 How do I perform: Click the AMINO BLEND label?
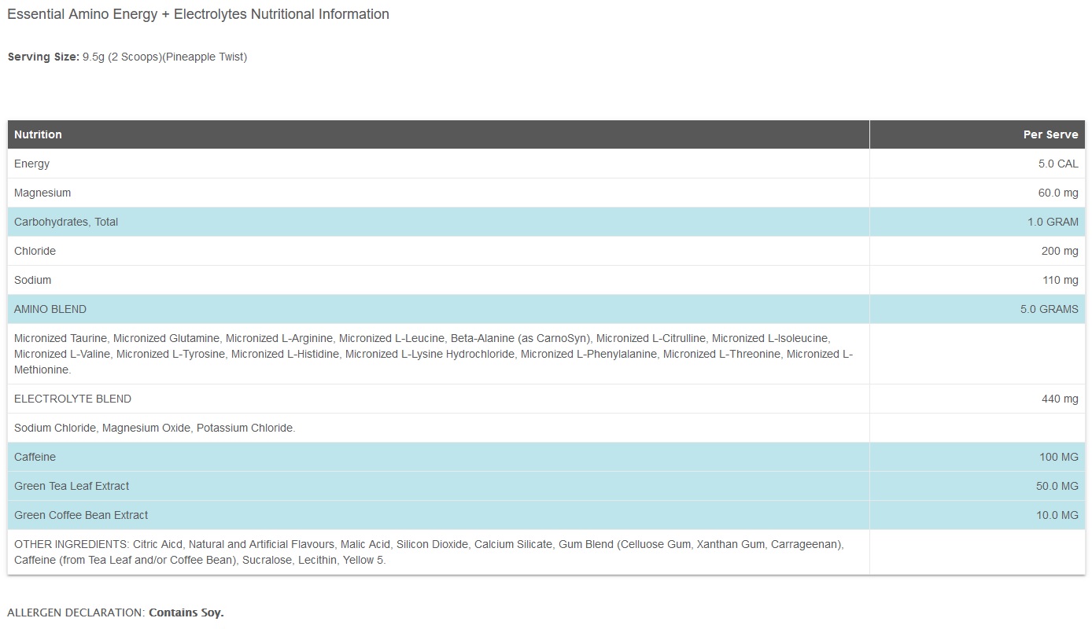pos(50,309)
